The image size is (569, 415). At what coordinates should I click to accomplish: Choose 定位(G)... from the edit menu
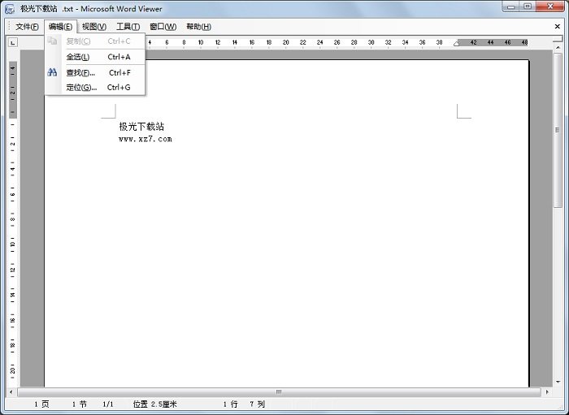tap(95, 88)
